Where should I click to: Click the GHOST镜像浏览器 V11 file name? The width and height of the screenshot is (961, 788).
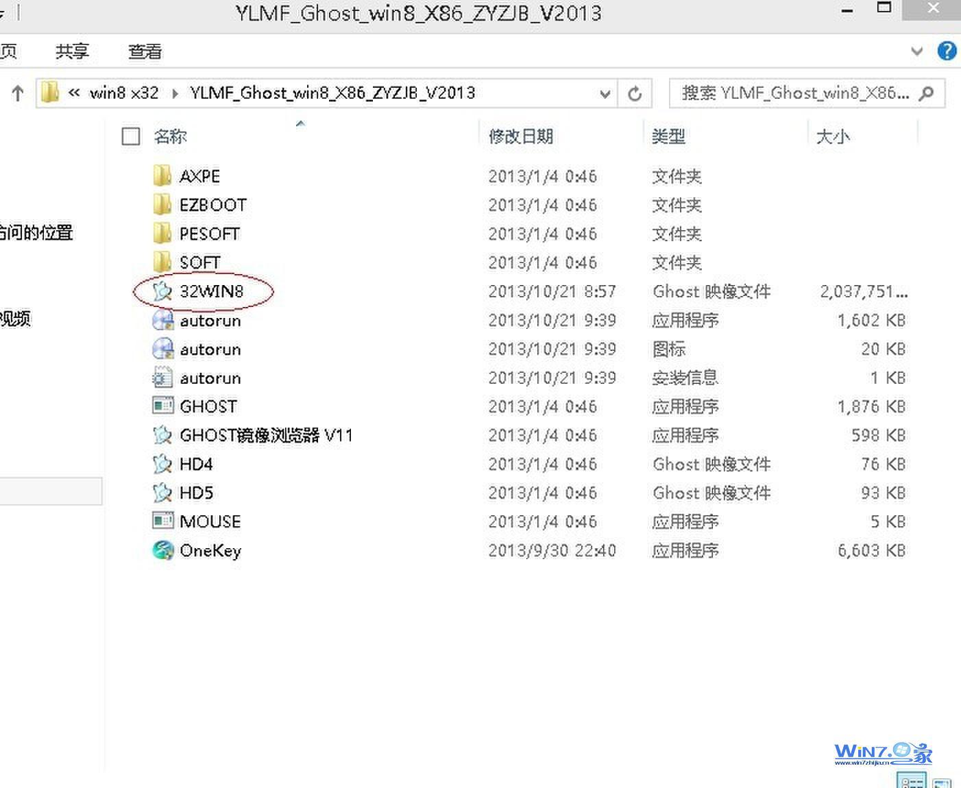tap(266, 435)
